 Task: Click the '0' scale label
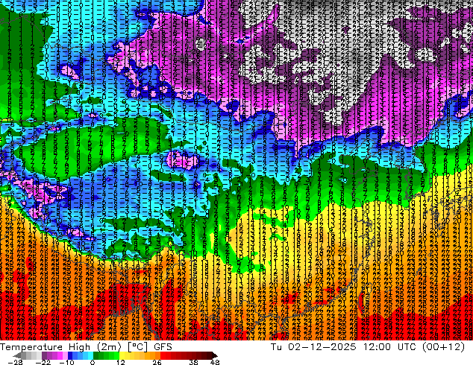coord(93,362)
